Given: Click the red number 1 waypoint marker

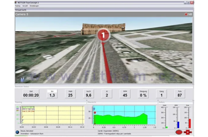Looking at the screenshot, I should [103, 36].
